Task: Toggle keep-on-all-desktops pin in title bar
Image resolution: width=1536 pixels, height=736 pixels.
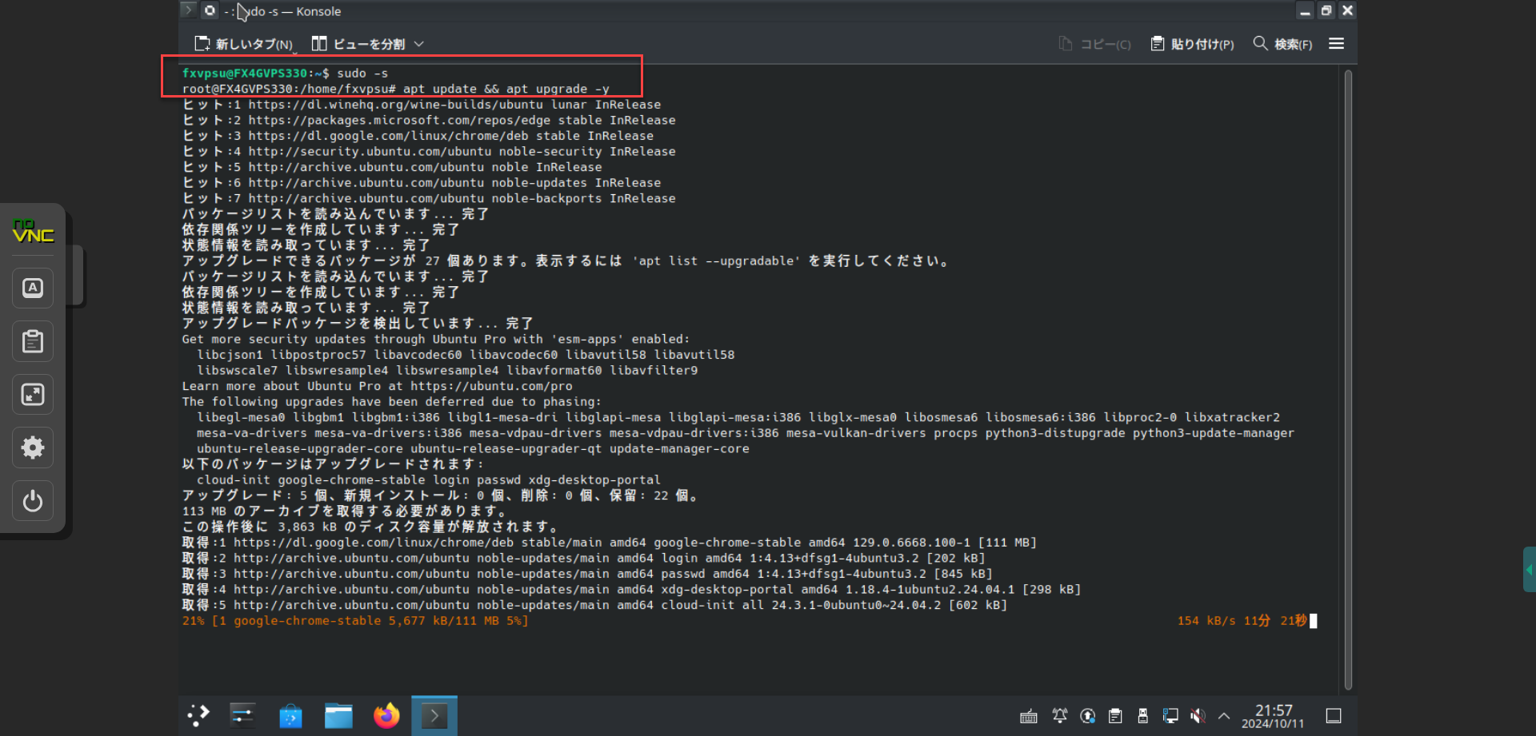Action: click(210, 10)
